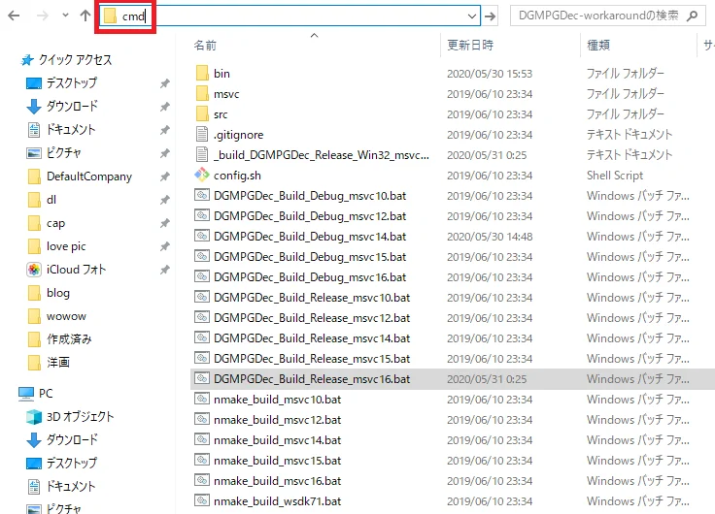
Task: Sort files by the 名前 column header
Action: (205, 46)
